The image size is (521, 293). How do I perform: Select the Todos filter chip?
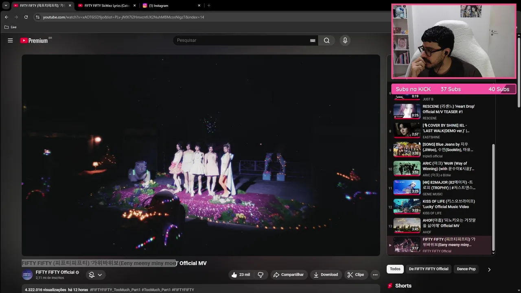(395, 269)
